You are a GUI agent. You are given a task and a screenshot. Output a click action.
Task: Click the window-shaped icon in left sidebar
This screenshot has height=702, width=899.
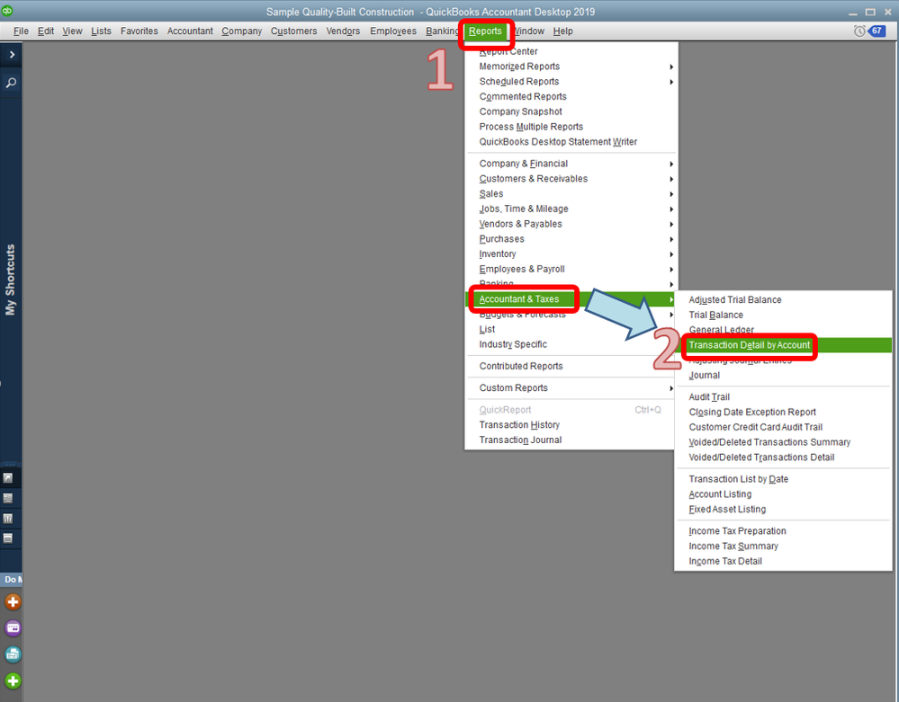8,538
